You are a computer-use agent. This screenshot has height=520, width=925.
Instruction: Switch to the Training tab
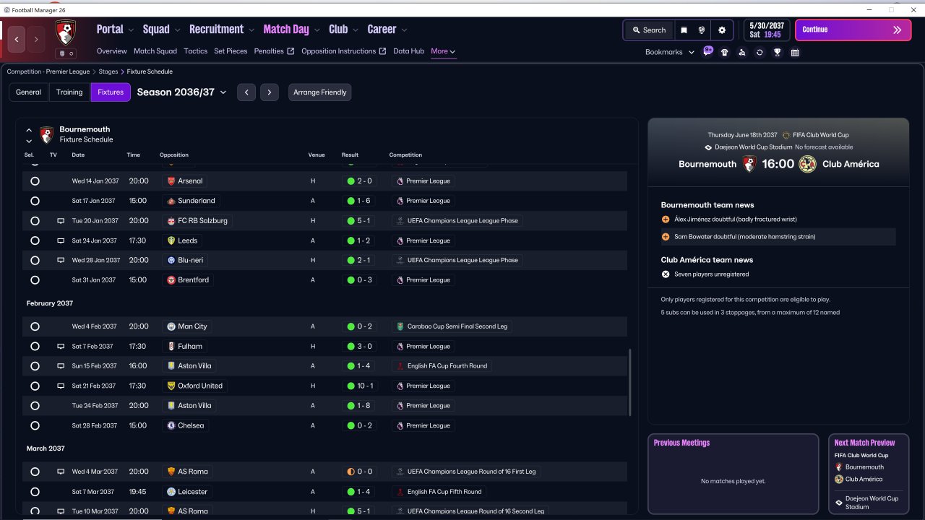pyautogui.click(x=69, y=92)
